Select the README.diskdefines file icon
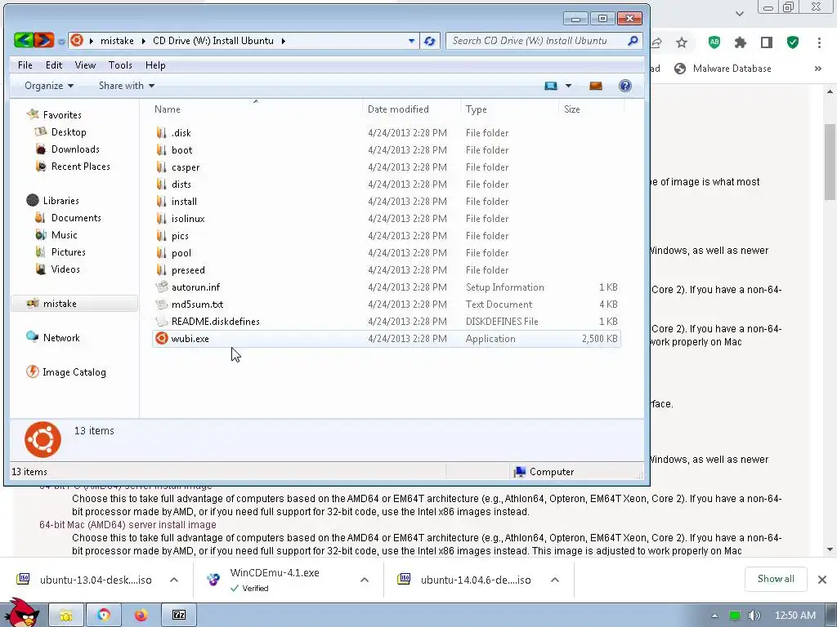837x627 pixels. [161, 322]
